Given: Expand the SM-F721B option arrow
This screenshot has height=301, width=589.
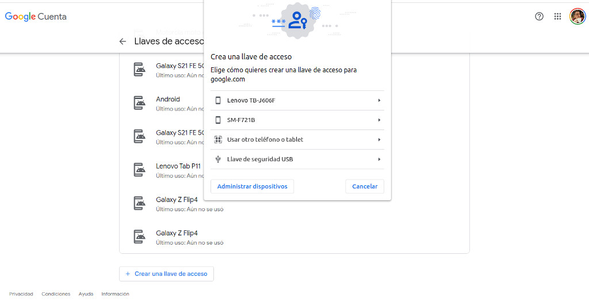Looking at the screenshot, I should click(379, 120).
